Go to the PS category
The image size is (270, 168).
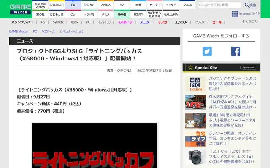pos(43,22)
